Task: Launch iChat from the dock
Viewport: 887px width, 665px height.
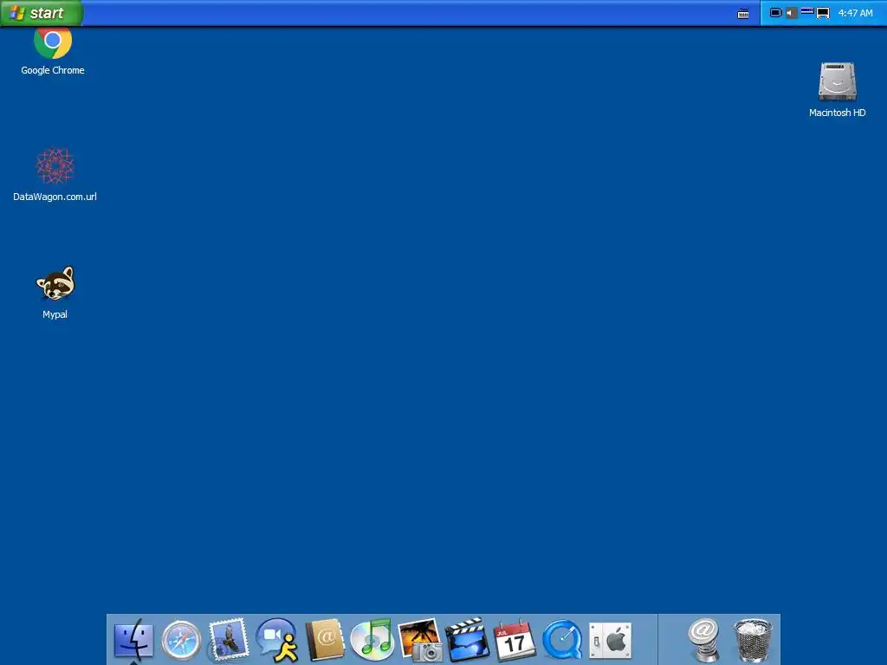Action: pos(276,640)
